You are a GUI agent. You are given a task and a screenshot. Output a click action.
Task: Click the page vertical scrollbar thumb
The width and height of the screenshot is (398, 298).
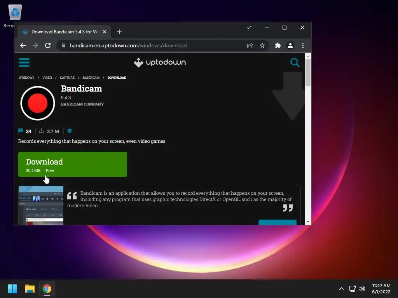[308, 73]
